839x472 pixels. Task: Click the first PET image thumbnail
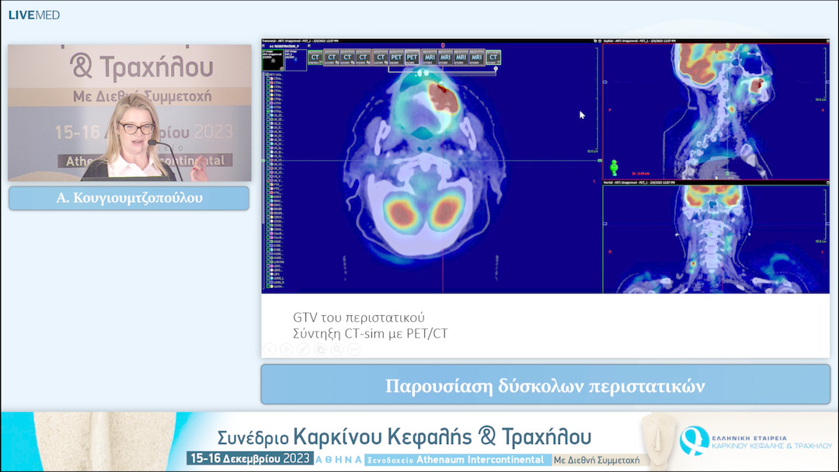pyautogui.click(x=395, y=57)
